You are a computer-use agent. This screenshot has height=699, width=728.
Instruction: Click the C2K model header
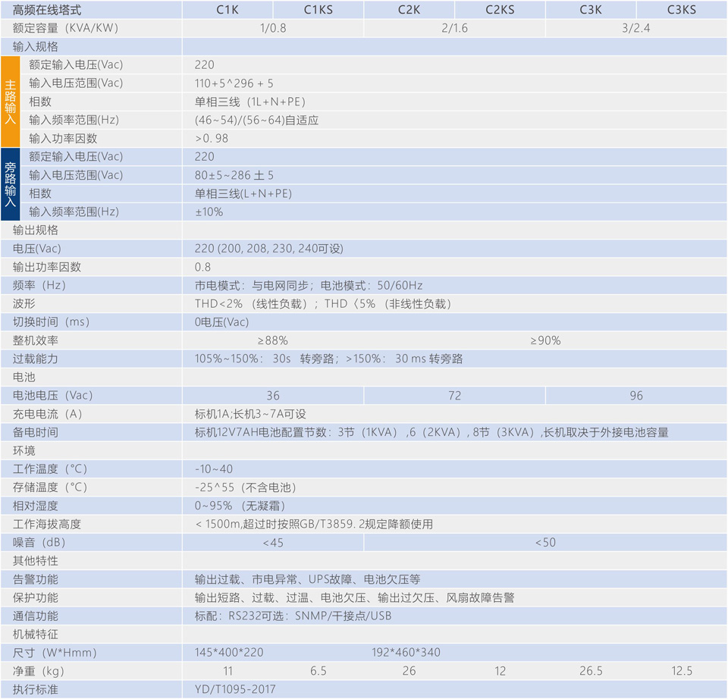pyautogui.click(x=409, y=10)
